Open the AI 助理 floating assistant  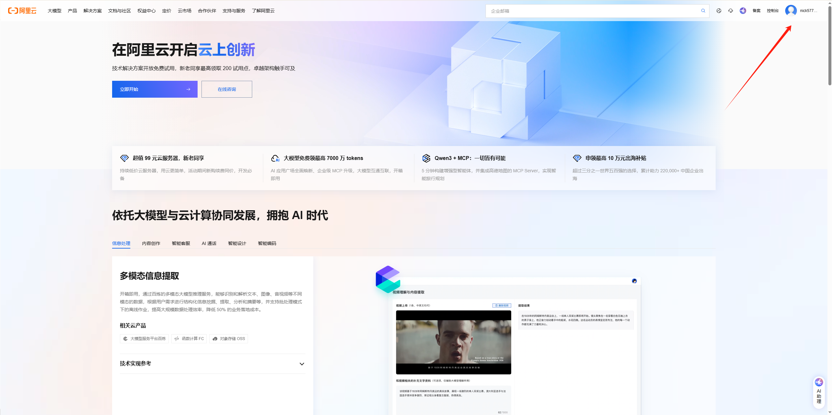click(x=819, y=393)
